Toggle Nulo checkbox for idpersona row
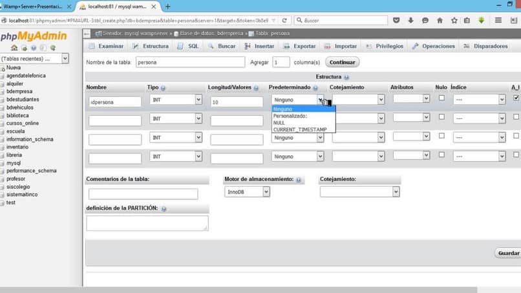 click(x=441, y=98)
